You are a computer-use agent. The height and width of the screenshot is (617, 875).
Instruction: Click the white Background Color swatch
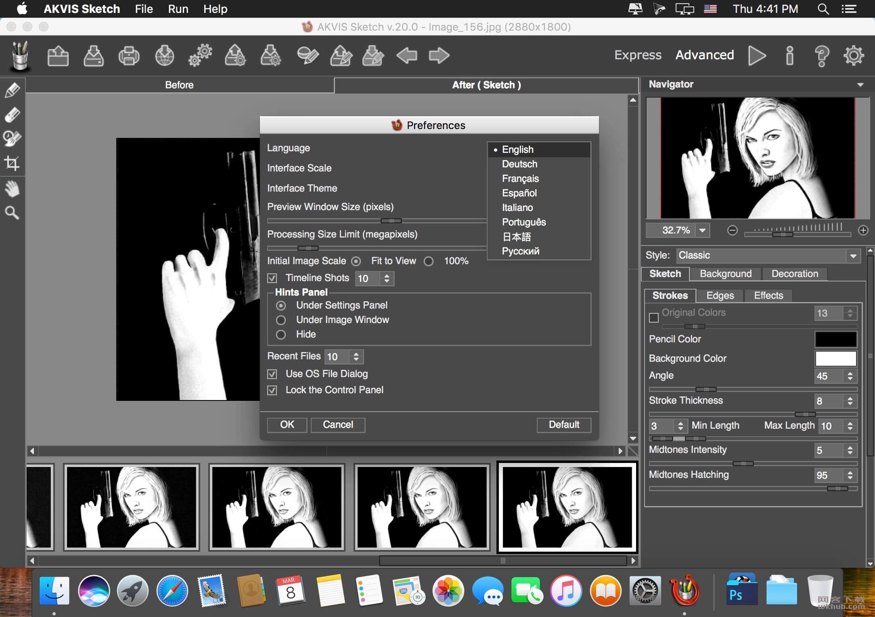[x=835, y=359]
